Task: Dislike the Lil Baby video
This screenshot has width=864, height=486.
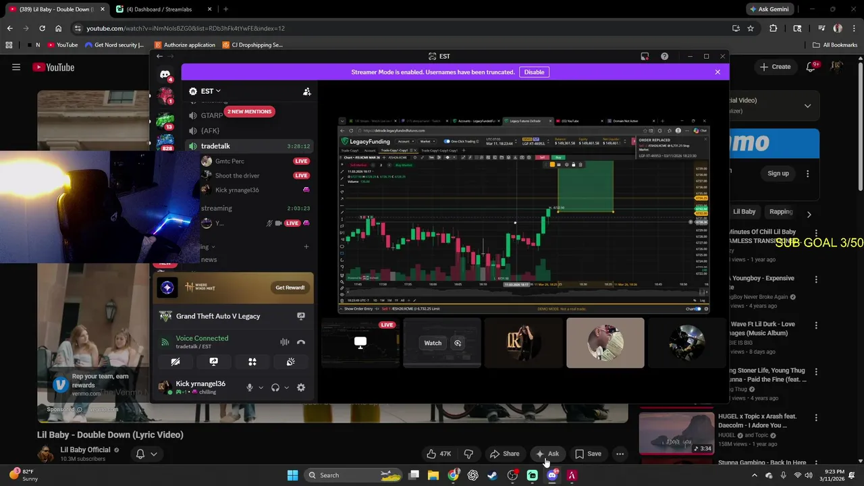Action: pyautogui.click(x=468, y=454)
